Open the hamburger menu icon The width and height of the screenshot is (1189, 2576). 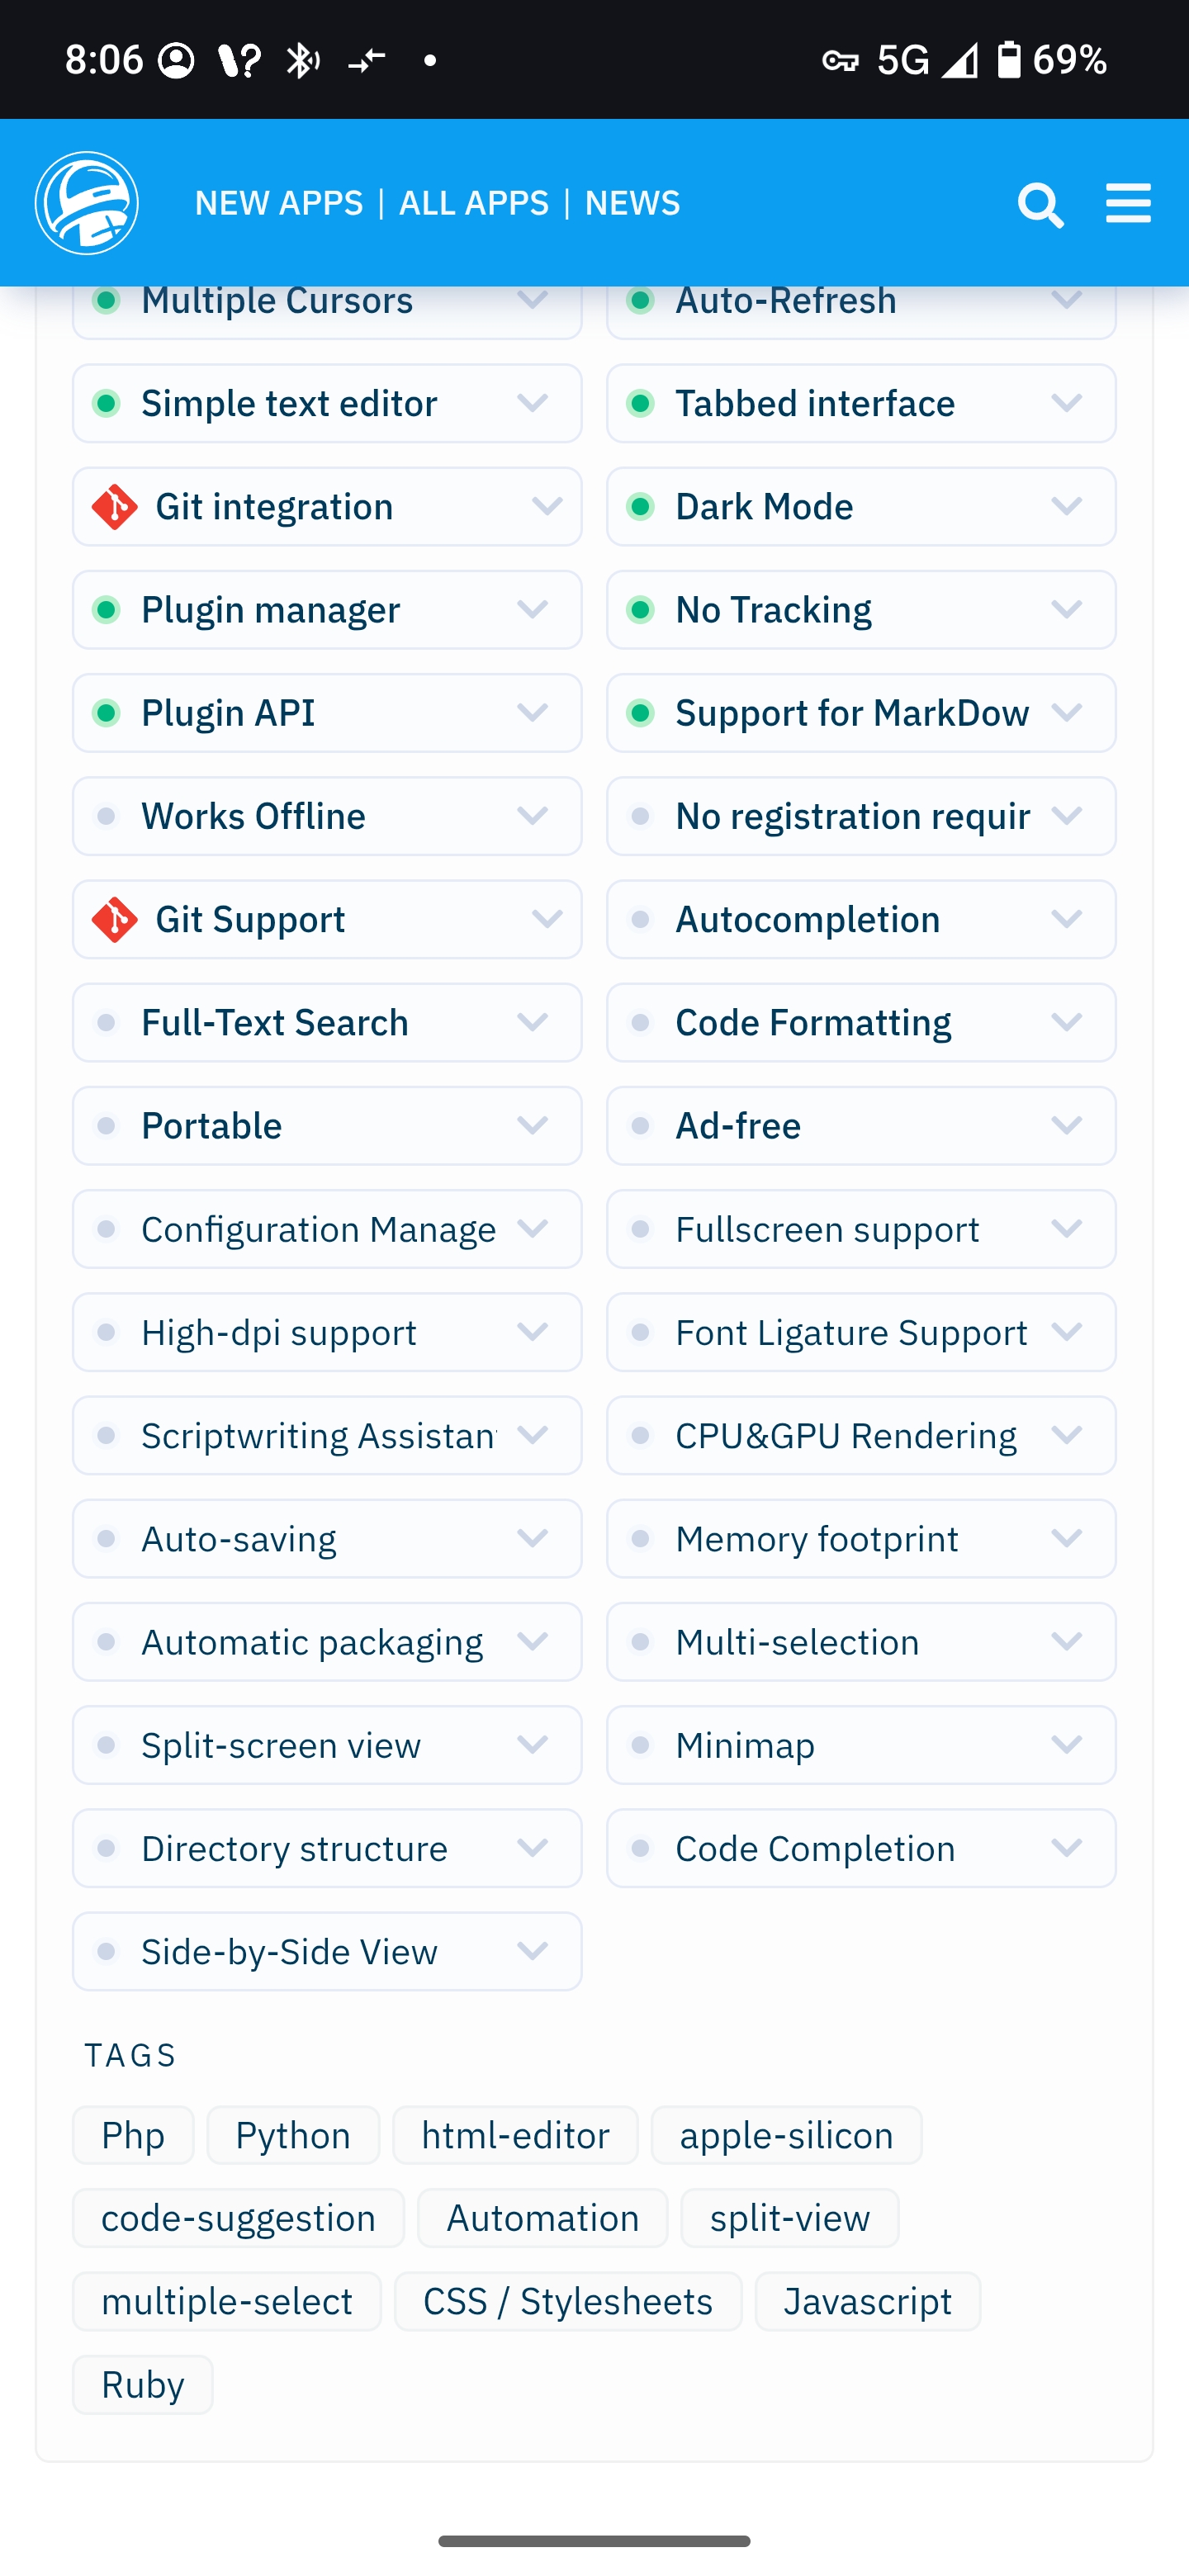point(1128,203)
